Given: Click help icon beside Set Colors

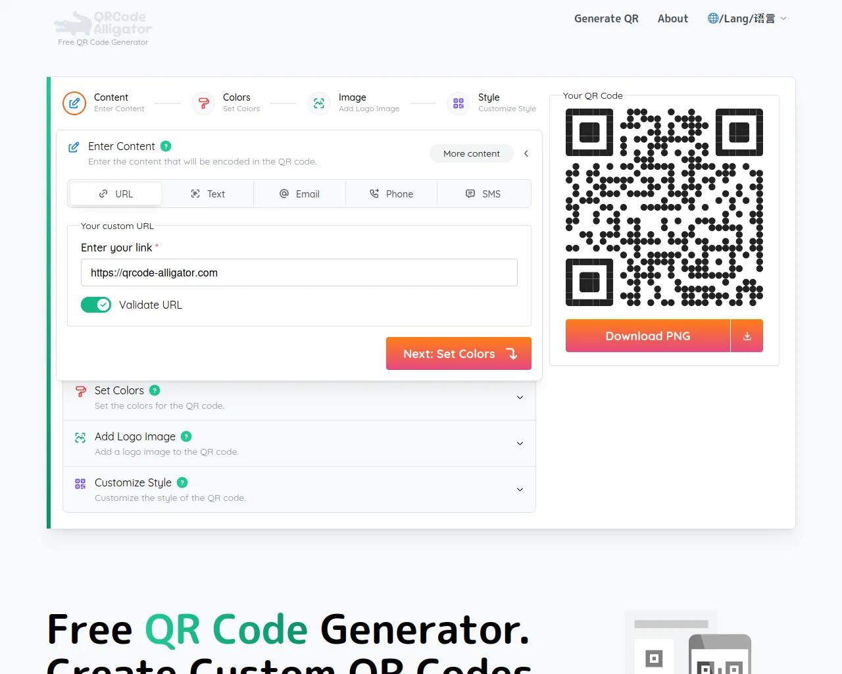Looking at the screenshot, I should pos(155,390).
